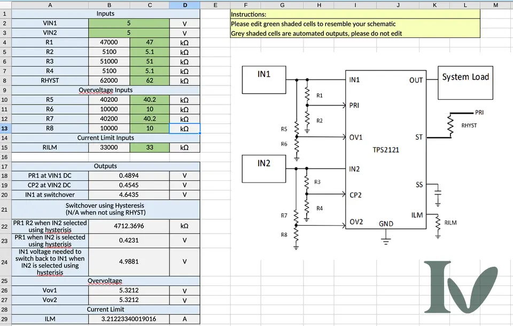The image size is (513, 326).
Task: Select the highlighted column D header
Action: pyautogui.click(x=185, y=5)
